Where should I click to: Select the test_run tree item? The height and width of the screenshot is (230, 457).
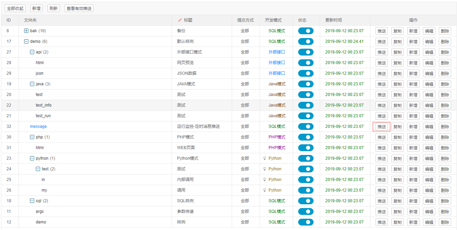pyautogui.click(x=43, y=116)
